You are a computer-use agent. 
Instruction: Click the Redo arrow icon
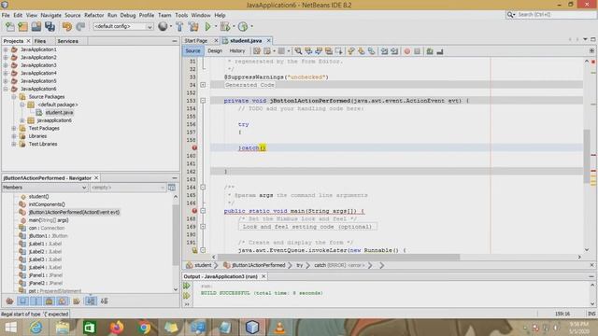[x=80, y=26]
